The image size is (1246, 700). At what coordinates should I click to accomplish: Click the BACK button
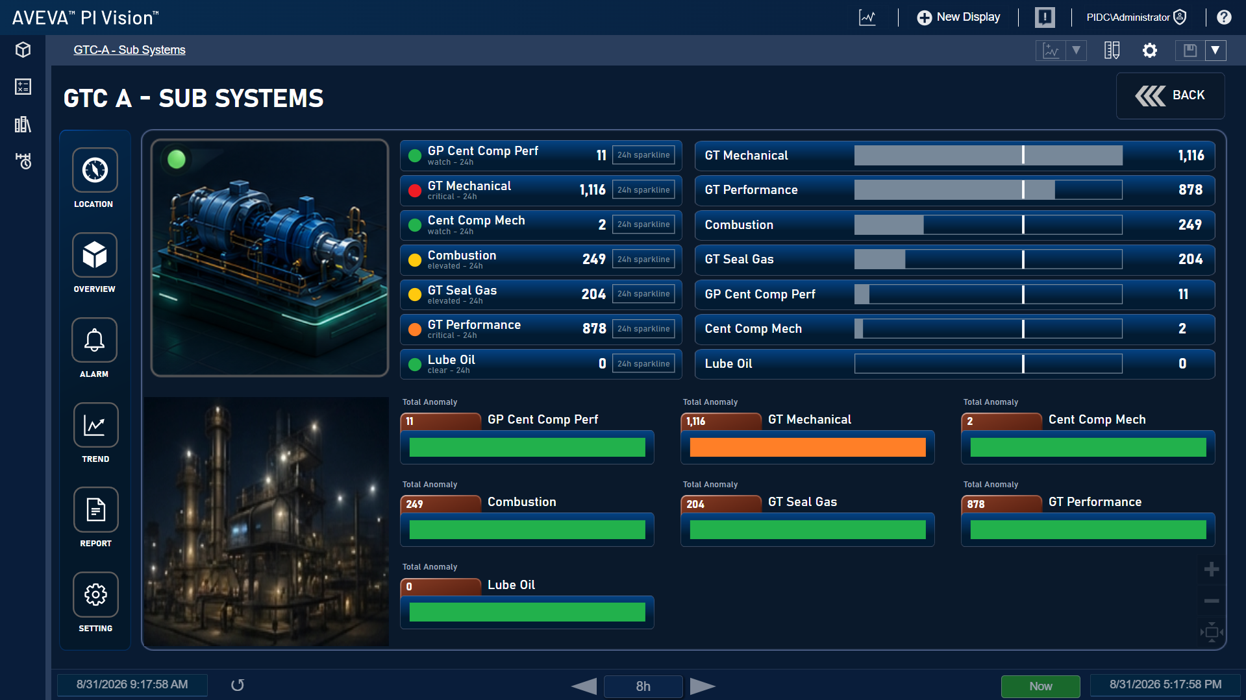1170,95
